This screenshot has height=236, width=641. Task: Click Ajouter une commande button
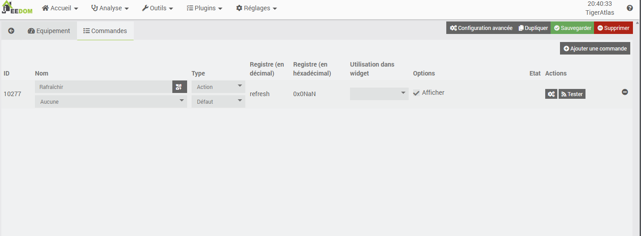[595, 48]
